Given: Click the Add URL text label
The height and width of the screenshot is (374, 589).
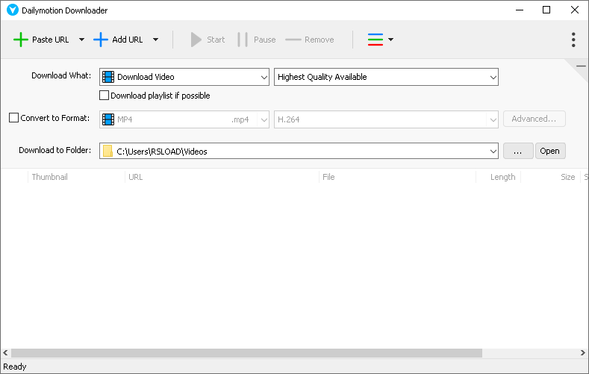Looking at the screenshot, I should (128, 40).
